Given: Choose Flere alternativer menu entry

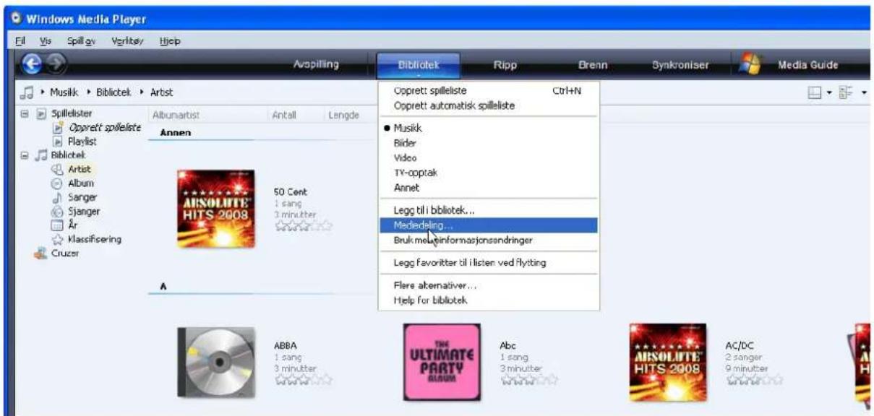Looking at the screenshot, I should tap(489, 286).
